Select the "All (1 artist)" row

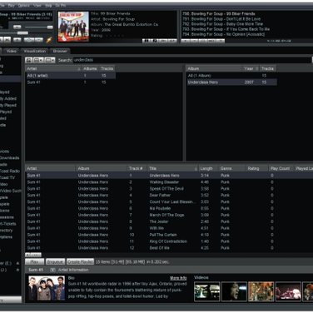point(71,76)
